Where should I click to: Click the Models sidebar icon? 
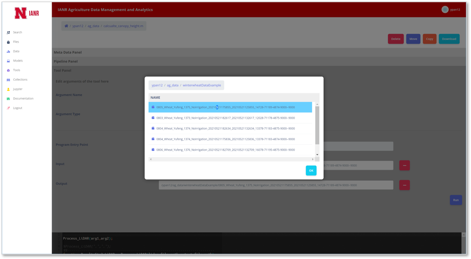8,61
